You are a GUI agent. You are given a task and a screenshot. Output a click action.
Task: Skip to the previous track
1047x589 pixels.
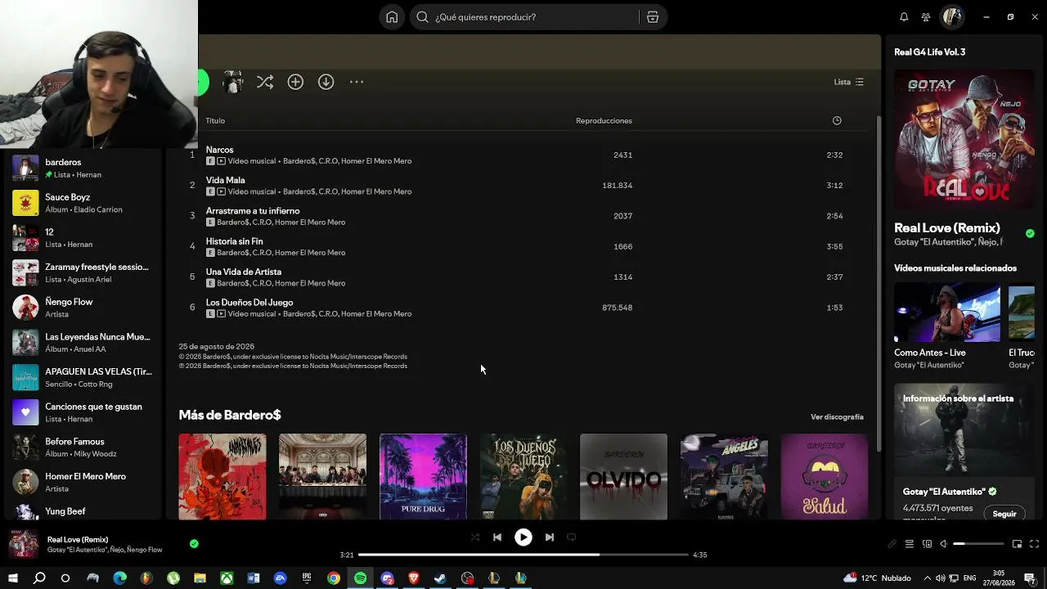[497, 537]
